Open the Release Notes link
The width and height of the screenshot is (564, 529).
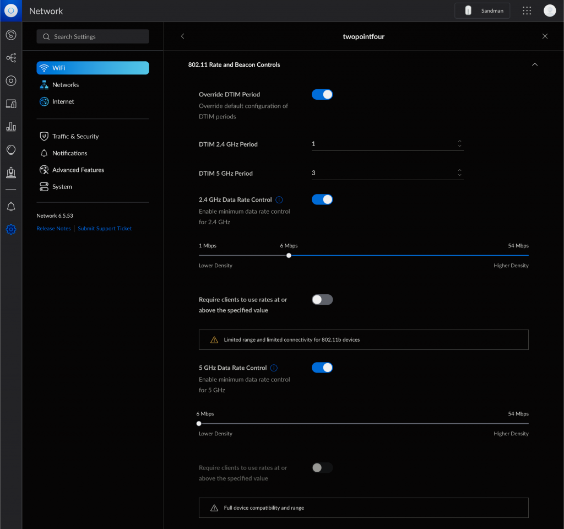click(x=53, y=228)
